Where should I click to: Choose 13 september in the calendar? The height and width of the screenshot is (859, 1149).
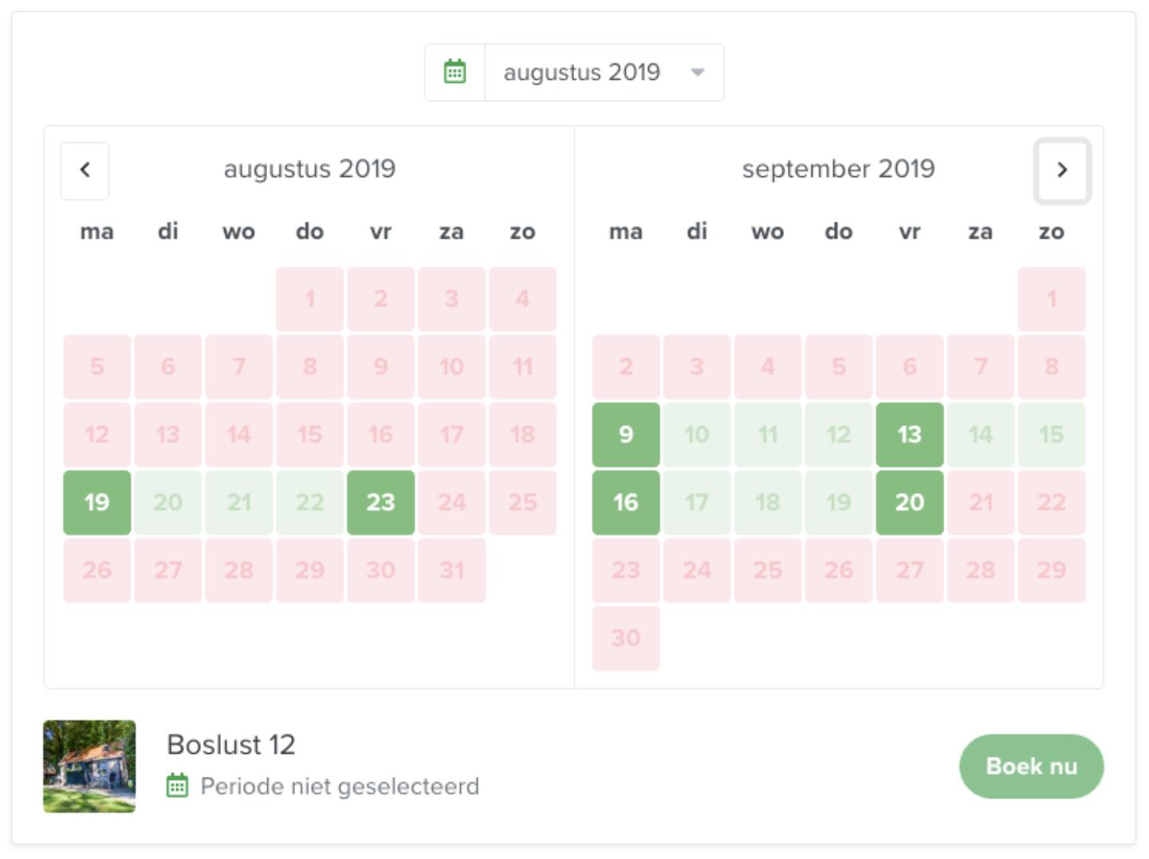click(909, 435)
